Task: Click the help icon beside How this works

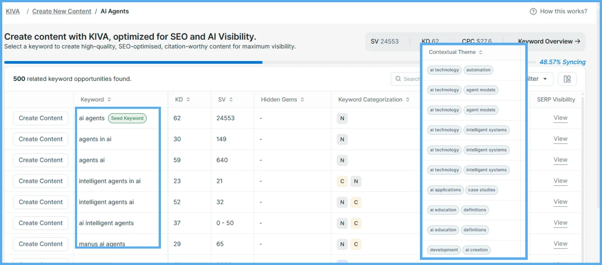Action: point(533,12)
